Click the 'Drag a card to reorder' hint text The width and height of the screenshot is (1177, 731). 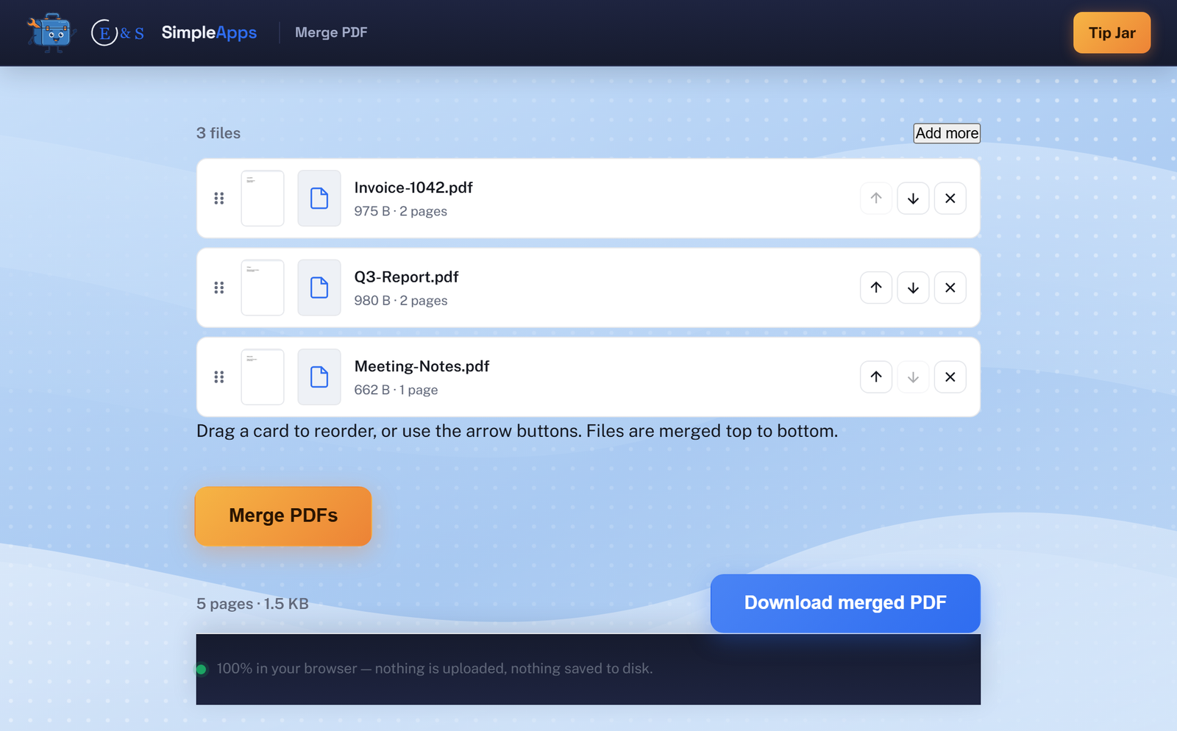tap(517, 431)
